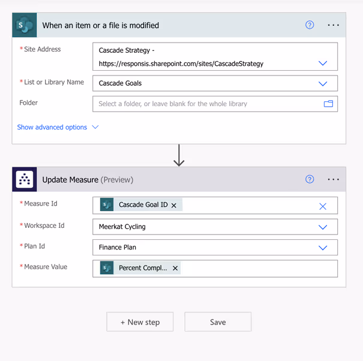The image size is (363, 361).
Task: Click the Finance Plan value
Action: (118, 248)
